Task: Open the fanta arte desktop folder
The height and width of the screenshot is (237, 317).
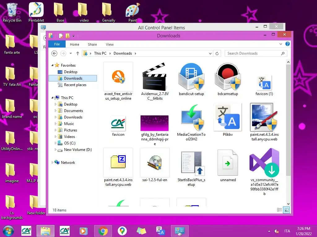Action: pyautogui.click(x=12, y=44)
